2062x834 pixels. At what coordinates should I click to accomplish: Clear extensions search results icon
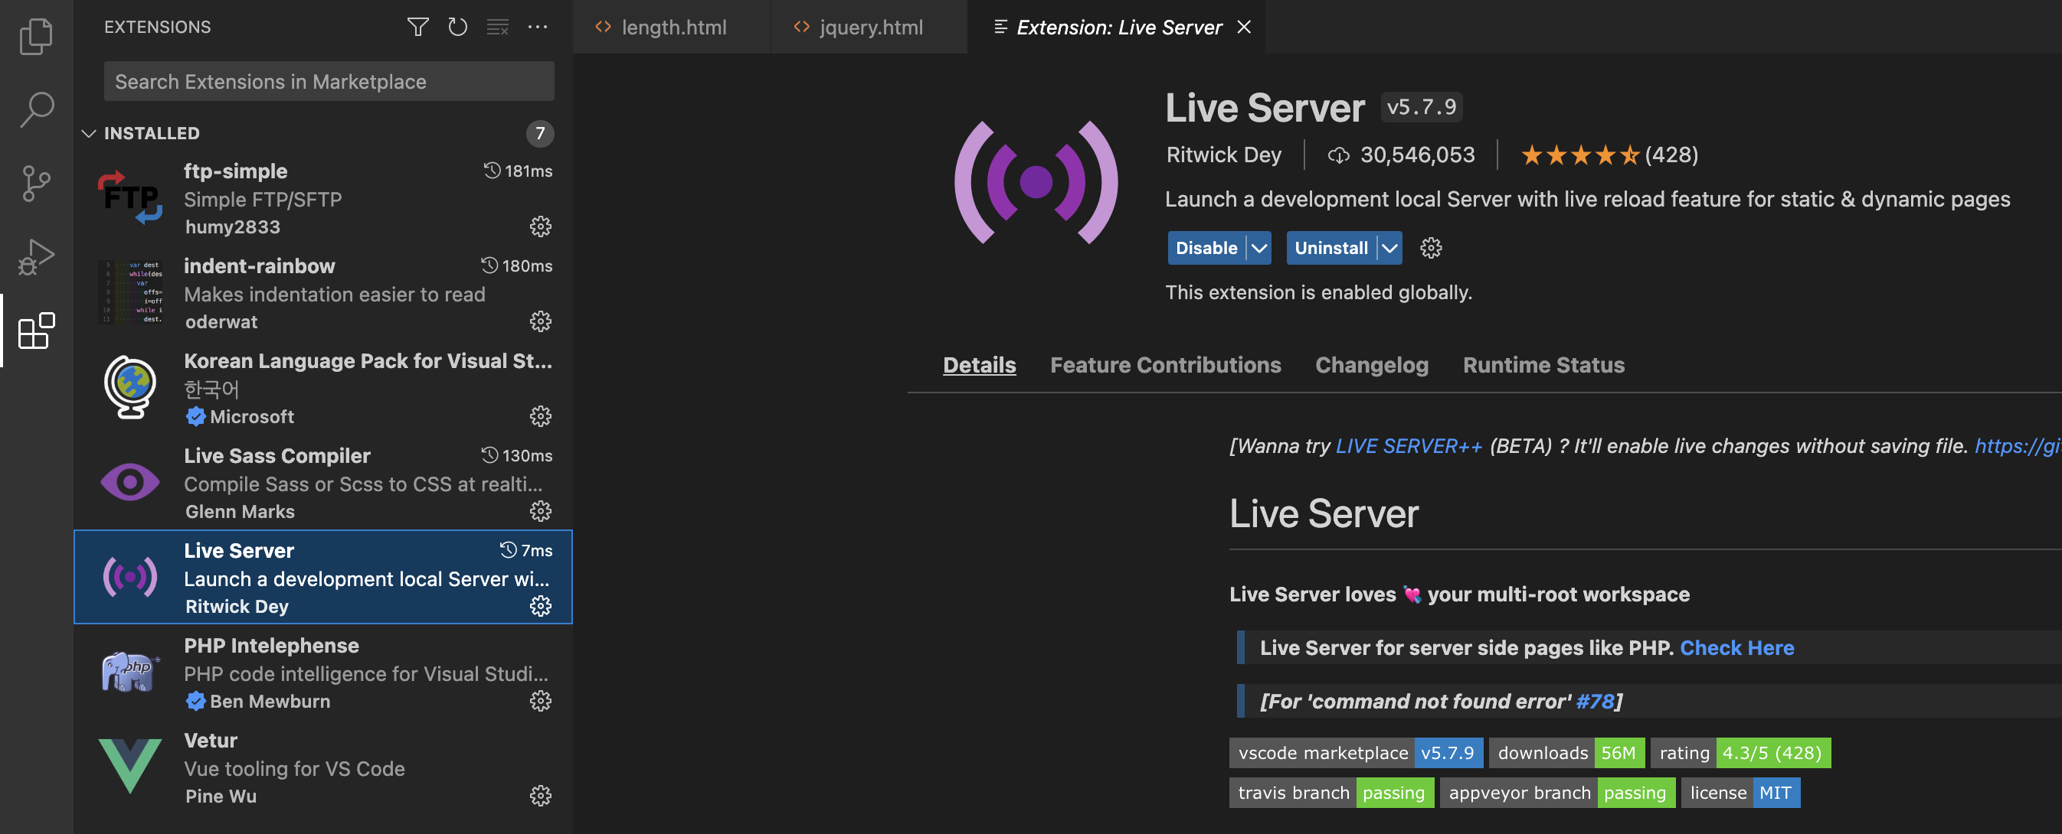click(497, 28)
